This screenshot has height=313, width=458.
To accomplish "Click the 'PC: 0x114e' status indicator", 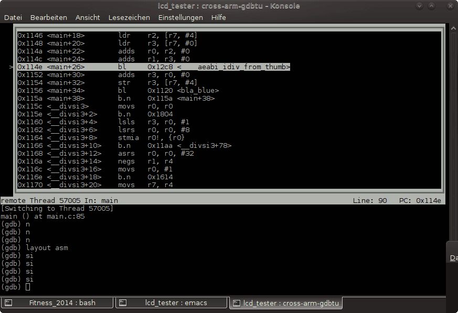I will (420, 201).
